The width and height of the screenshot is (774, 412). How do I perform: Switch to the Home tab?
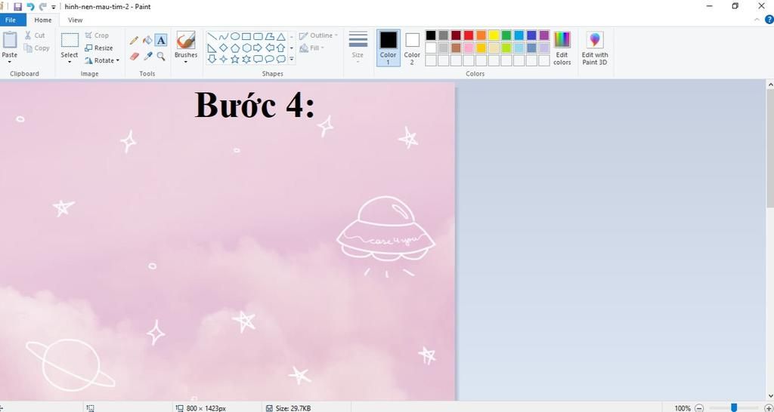pos(43,20)
